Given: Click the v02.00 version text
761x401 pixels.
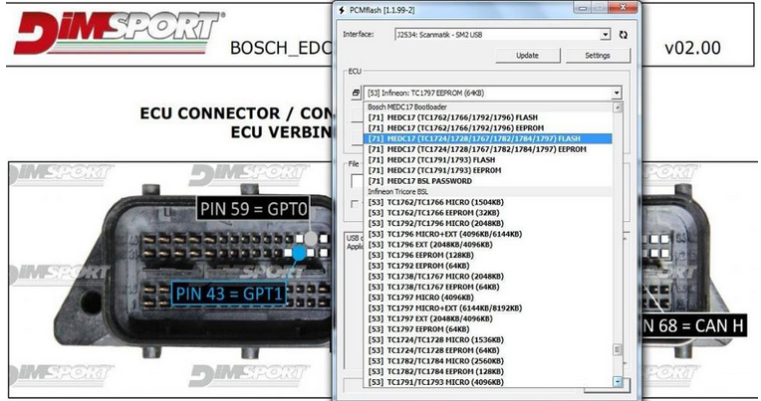Looking at the screenshot, I should [x=692, y=48].
